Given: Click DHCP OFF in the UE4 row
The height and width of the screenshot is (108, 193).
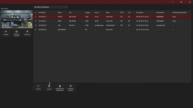Looking at the screenshot, I should point(122,25).
